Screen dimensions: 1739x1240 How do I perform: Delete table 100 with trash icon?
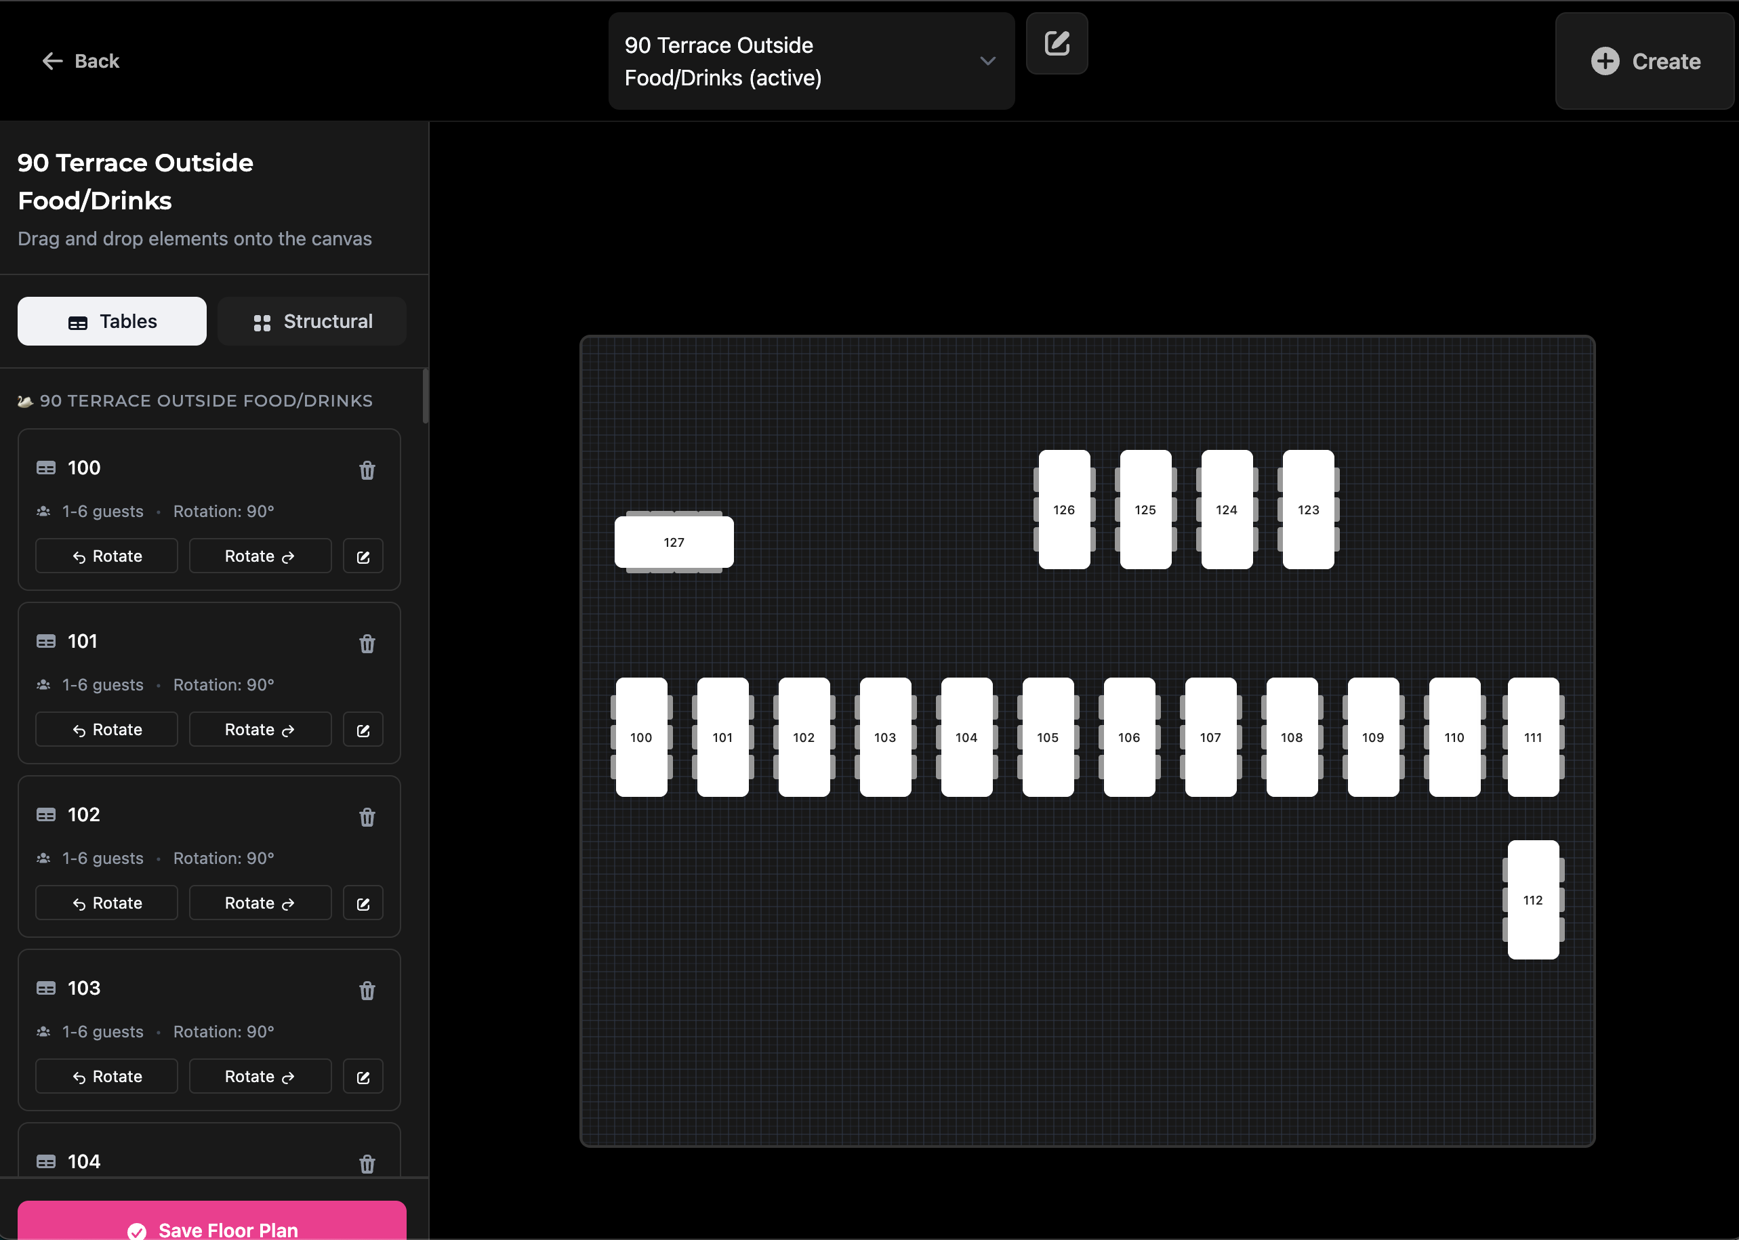point(367,470)
